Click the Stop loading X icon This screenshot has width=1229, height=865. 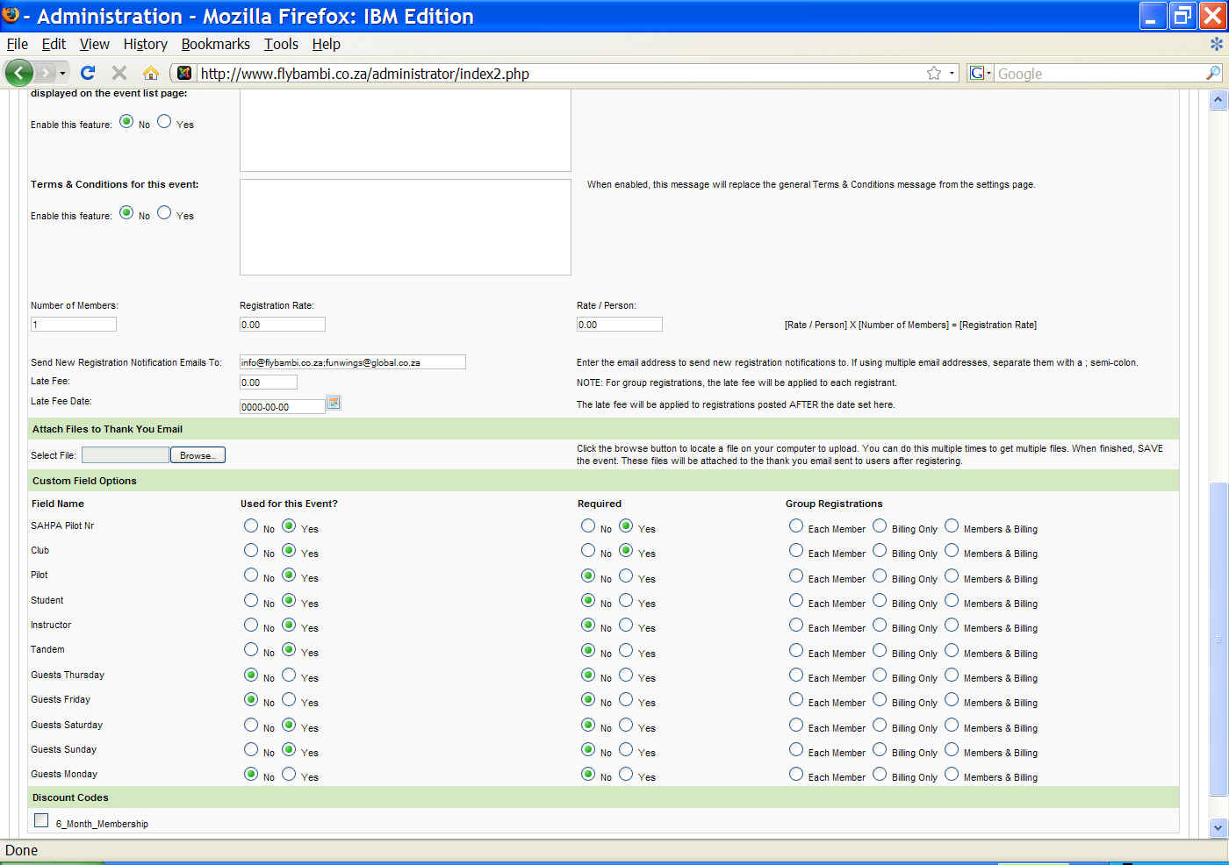coord(119,73)
